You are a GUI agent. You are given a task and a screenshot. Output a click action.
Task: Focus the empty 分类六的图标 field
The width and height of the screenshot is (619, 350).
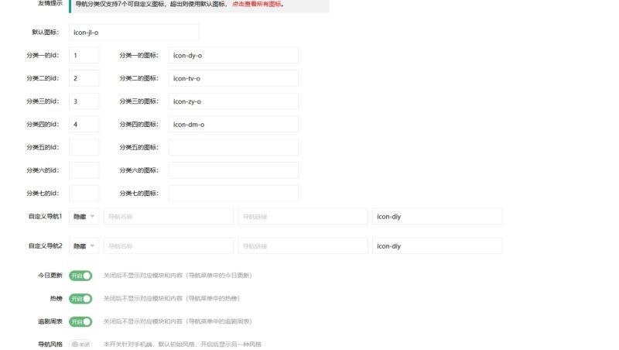point(233,170)
